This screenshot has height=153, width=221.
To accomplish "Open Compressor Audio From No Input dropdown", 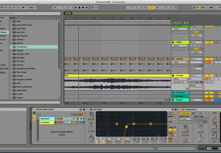I will (x=185, y=119).
